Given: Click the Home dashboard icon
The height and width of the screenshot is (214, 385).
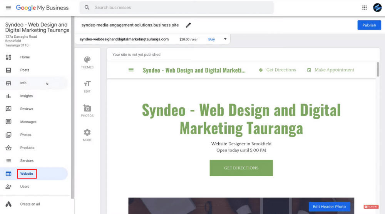Looking at the screenshot, I should pos(8,57).
